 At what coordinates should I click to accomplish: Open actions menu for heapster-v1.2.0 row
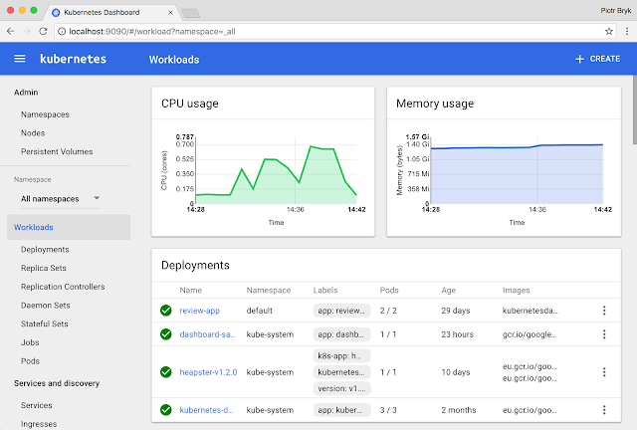(603, 372)
